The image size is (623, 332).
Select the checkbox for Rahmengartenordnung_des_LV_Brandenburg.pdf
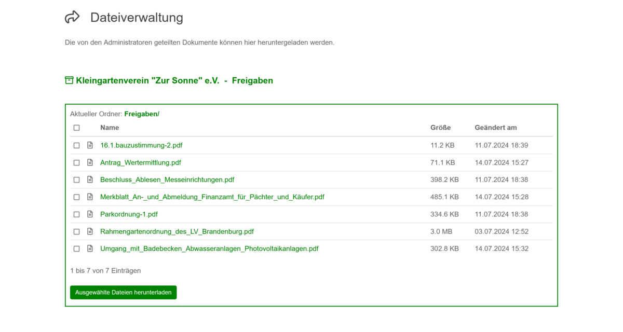pyautogui.click(x=76, y=231)
